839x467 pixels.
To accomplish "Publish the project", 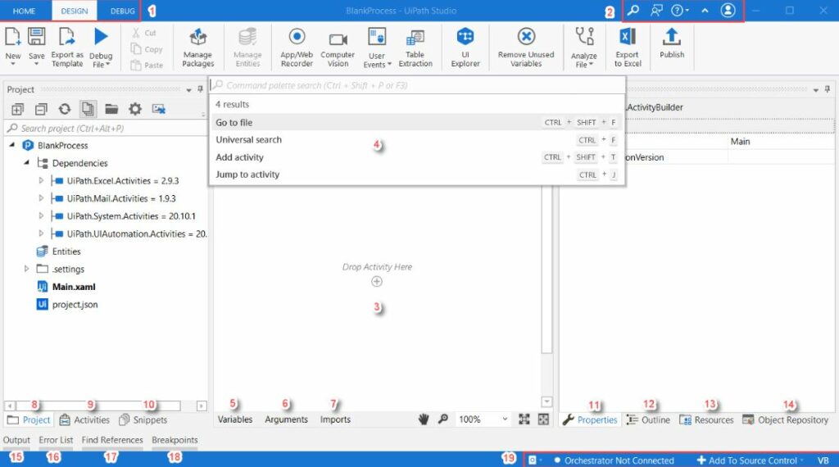I will click(x=672, y=44).
